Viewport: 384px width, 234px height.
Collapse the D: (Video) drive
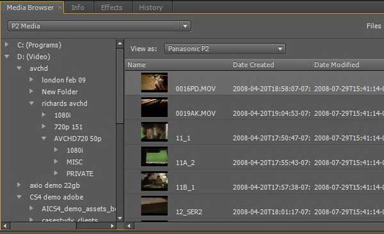point(7,56)
